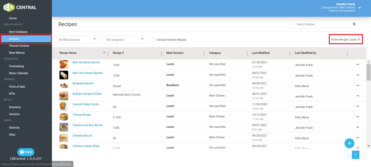Open Sites in the sidebar
The height and width of the screenshot is (167, 371).
tap(12, 134)
